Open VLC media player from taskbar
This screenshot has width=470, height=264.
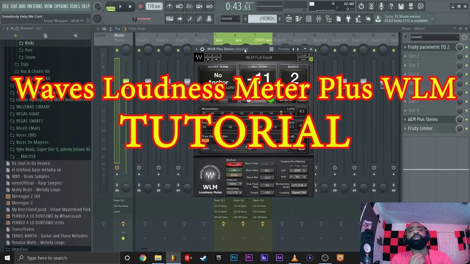[294, 258]
